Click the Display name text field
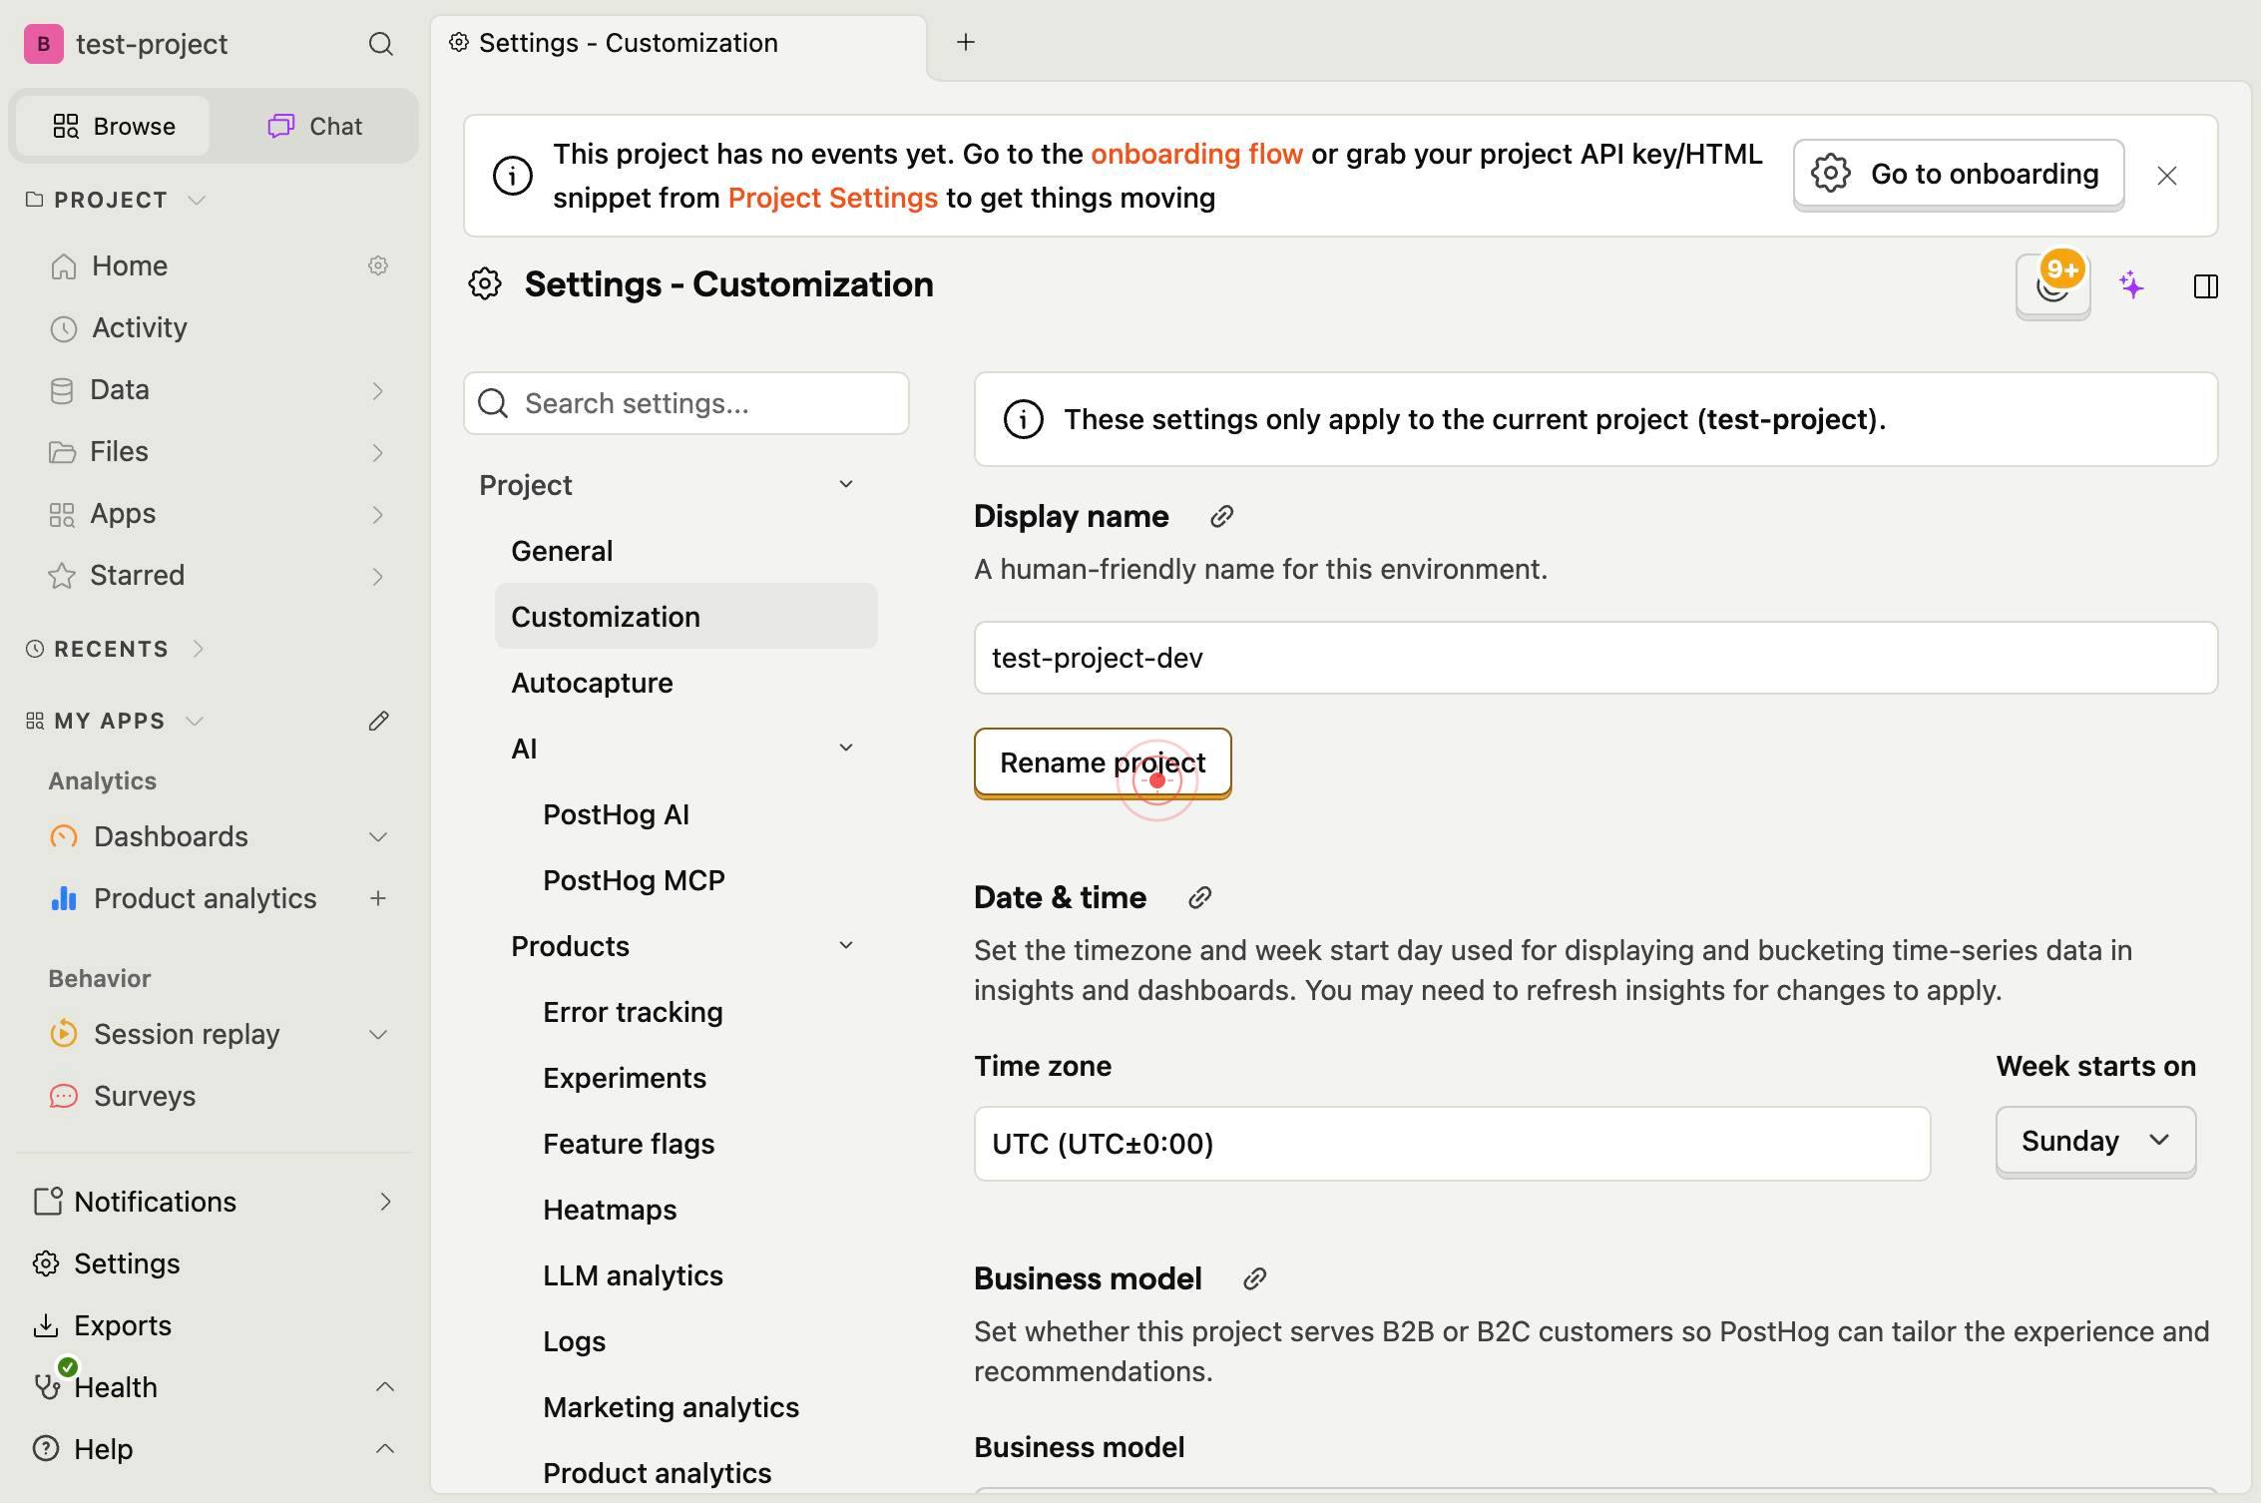2261x1503 pixels. click(x=1595, y=658)
